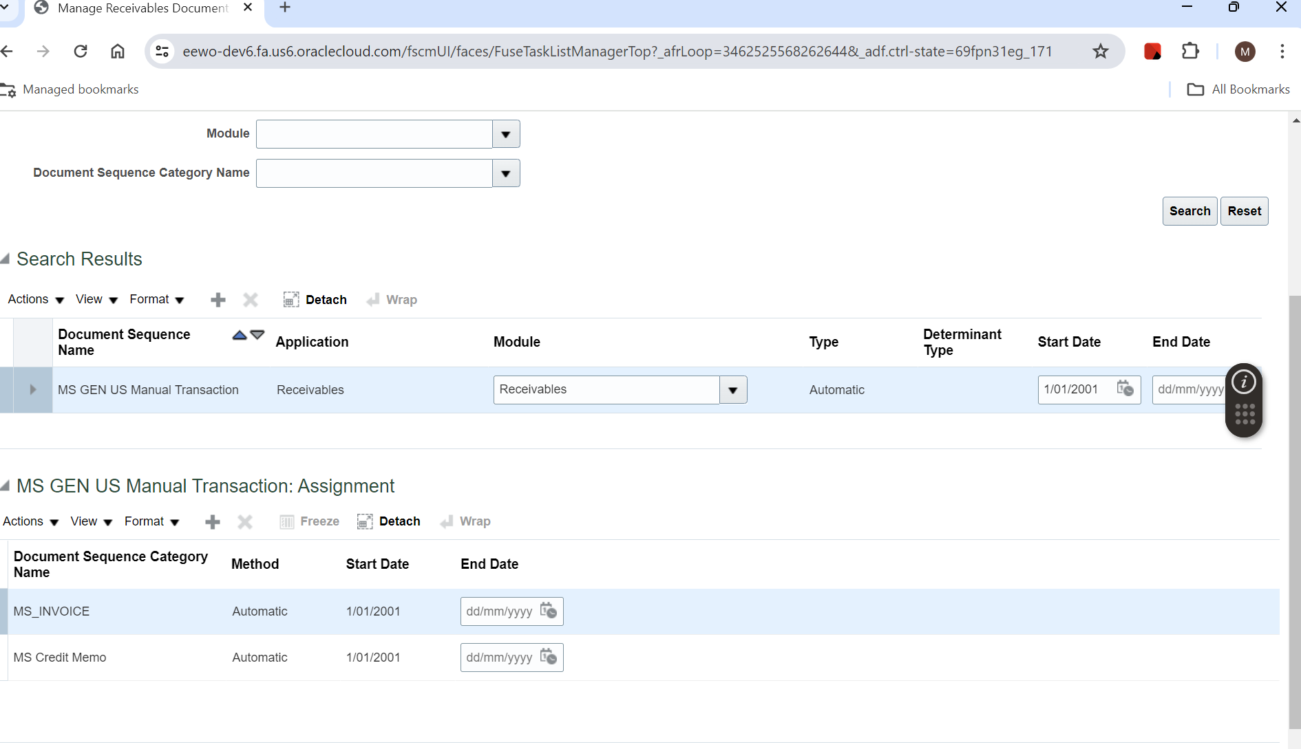Bookmark this page with the star icon
This screenshot has height=749, width=1301.
point(1101,51)
